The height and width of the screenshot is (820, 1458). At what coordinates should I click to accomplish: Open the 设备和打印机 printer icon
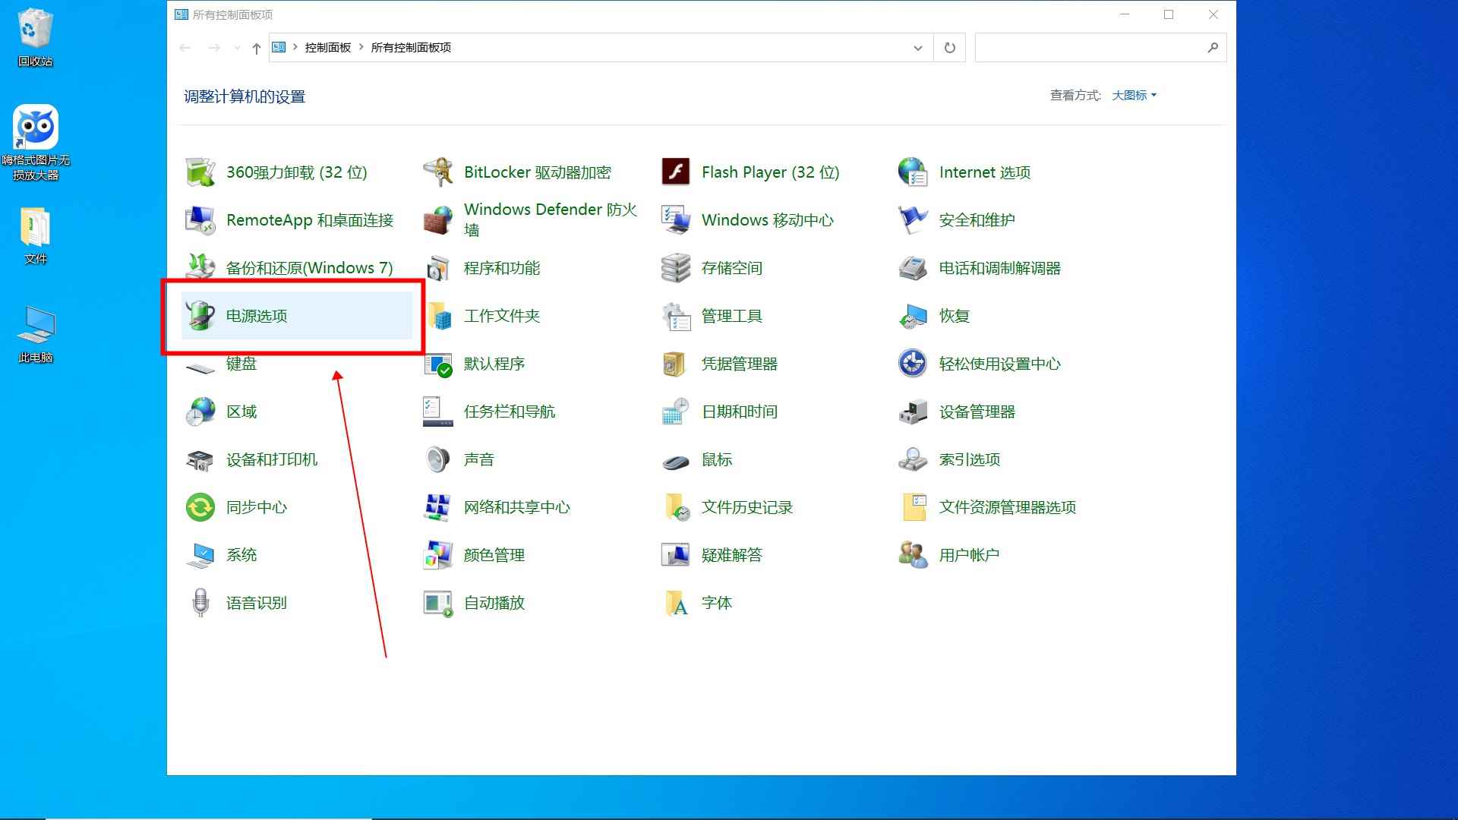coord(200,459)
